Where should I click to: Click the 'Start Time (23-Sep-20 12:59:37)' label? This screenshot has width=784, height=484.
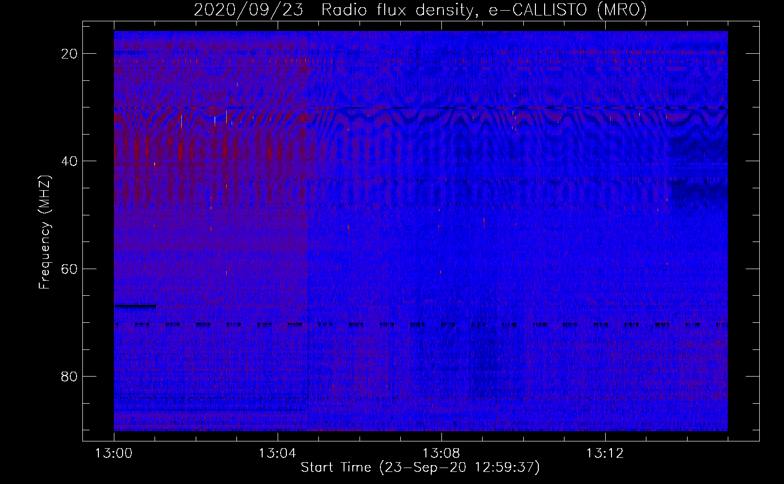coord(420,468)
